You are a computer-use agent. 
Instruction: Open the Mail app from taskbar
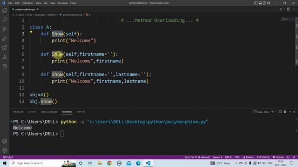[129, 163]
